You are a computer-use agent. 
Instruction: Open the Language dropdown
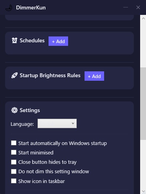(x=57, y=123)
